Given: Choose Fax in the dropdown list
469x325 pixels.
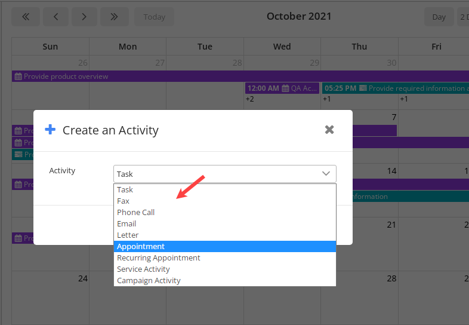Looking at the screenshot, I should [x=124, y=201].
